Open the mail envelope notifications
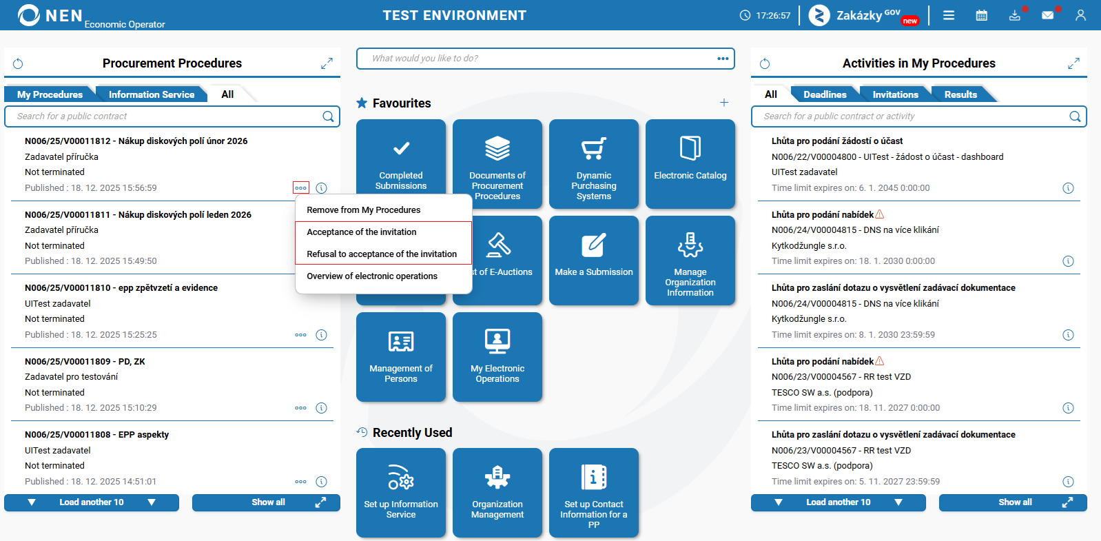This screenshot has height=541, width=1101. pyautogui.click(x=1048, y=15)
